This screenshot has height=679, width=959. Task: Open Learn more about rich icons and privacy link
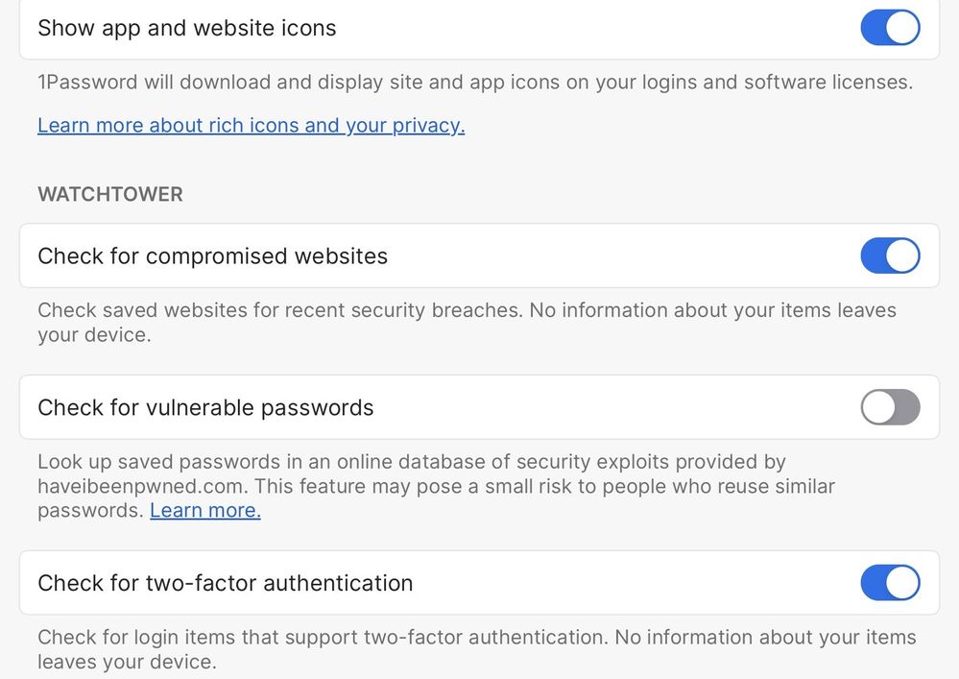[251, 125]
